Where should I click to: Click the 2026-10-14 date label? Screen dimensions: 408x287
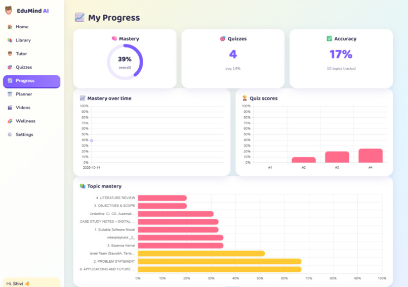point(91,168)
